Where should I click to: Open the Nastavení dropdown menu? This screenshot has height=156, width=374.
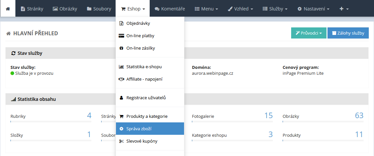(313, 9)
